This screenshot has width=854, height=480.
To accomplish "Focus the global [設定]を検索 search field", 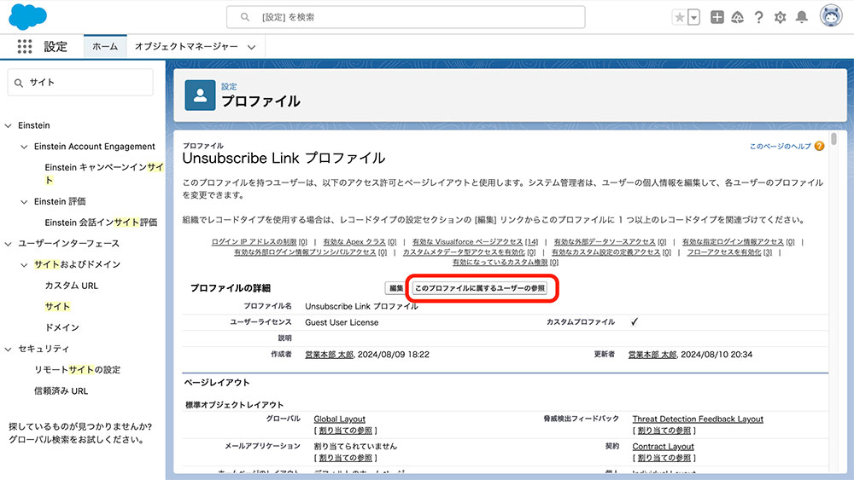I will tap(406, 17).
